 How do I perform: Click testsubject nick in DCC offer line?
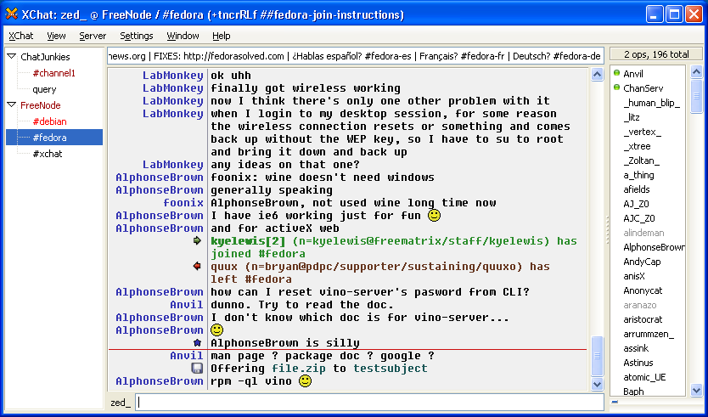coord(391,369)
